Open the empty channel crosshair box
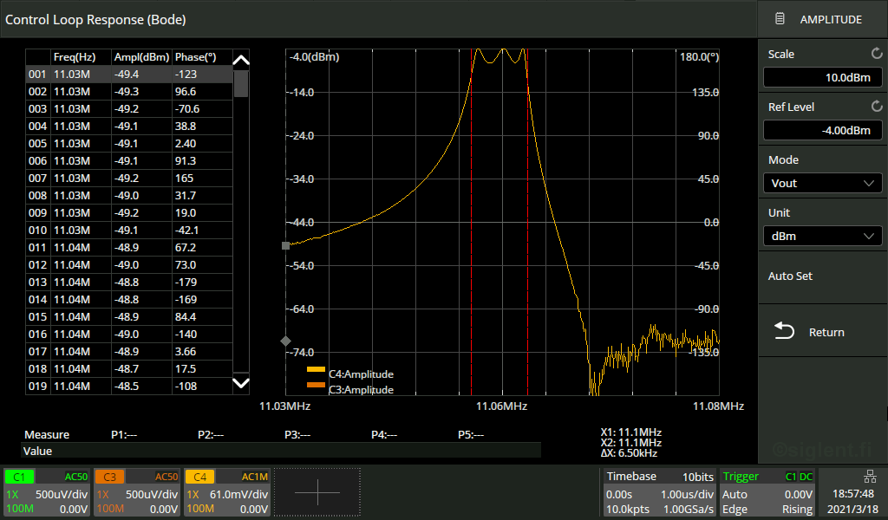 (317, 492)
